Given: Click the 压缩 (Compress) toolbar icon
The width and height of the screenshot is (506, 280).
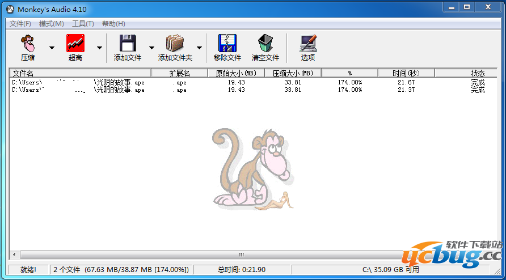Looking at the screenshot, I should (x=28, y=44).
